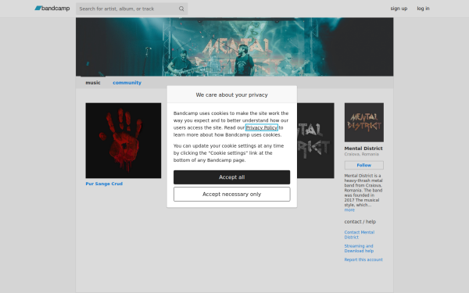Expand the band bio with more link
Image resolution: width=469 pixels, height=293 pixels.
[x=349, y=210]
